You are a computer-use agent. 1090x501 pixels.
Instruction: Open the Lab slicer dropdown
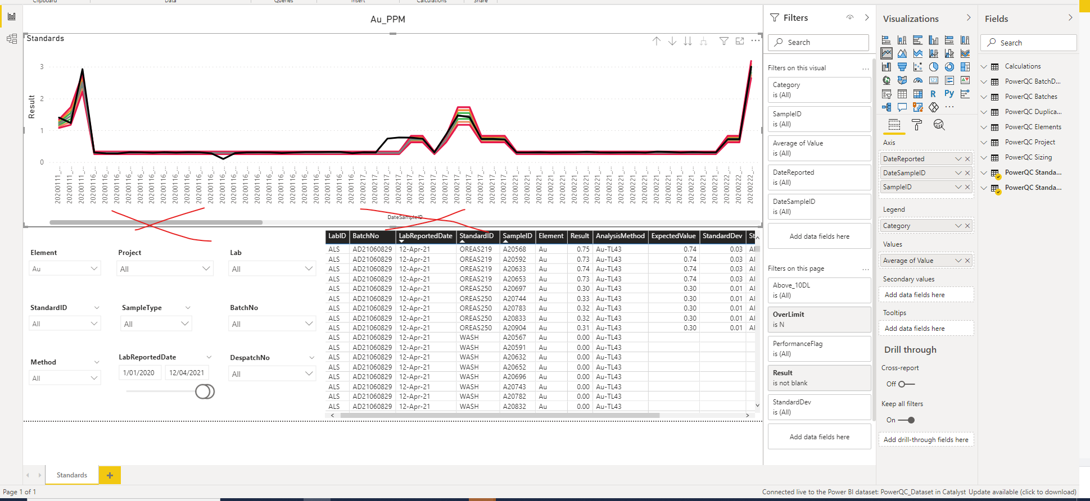[x=272, y=269]
